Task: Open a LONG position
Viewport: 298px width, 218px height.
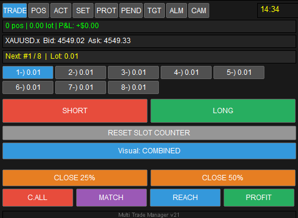Action: 223,111
